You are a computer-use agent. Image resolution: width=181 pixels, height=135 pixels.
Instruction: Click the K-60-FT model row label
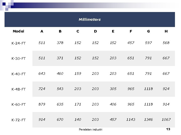click(18, 104)
